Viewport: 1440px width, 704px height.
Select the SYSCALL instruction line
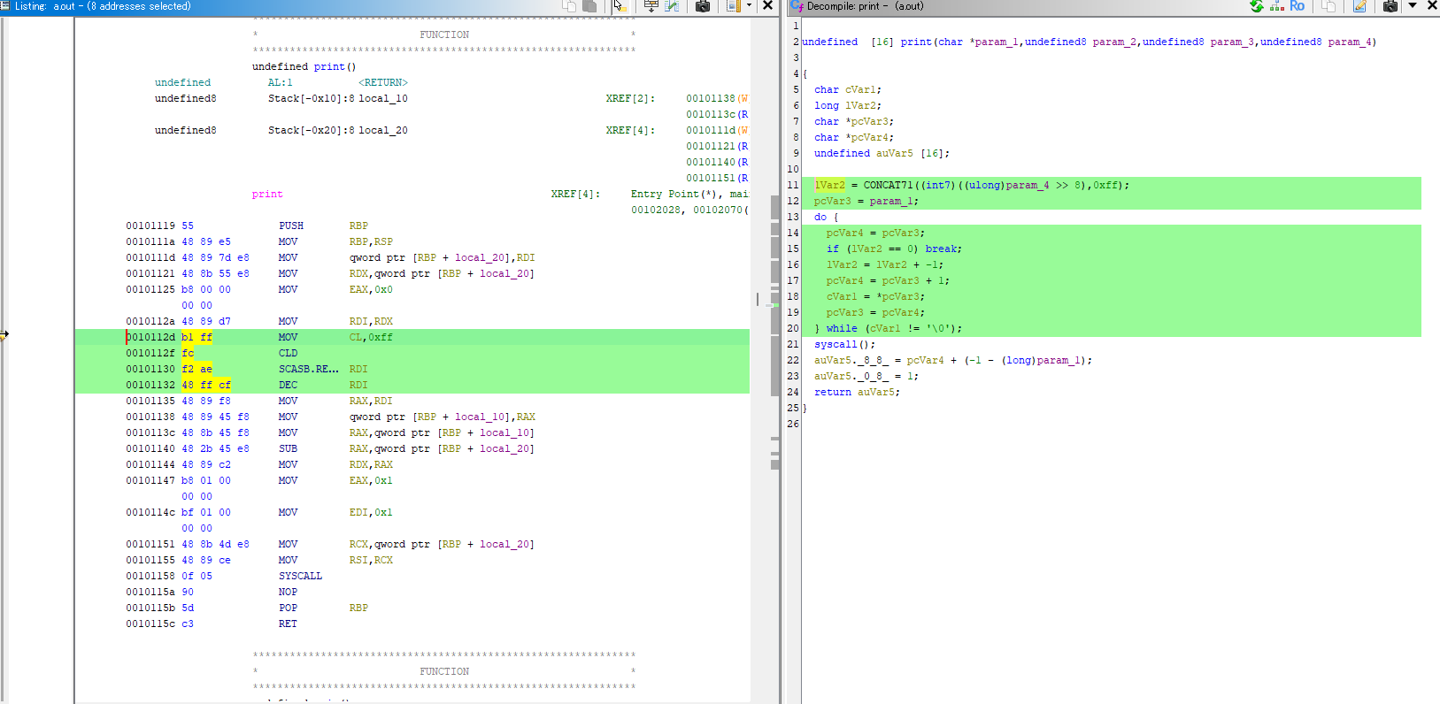tap(300, 576)
